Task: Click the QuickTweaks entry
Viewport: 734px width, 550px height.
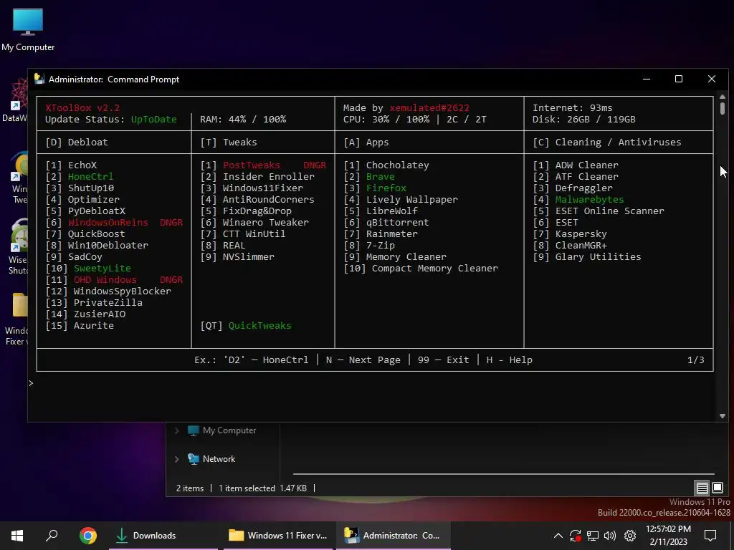Action: pos(259,326)
